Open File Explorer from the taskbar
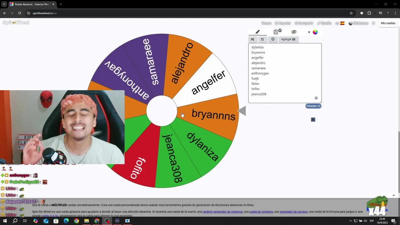 pyautogui.click(x=87, y=221)
